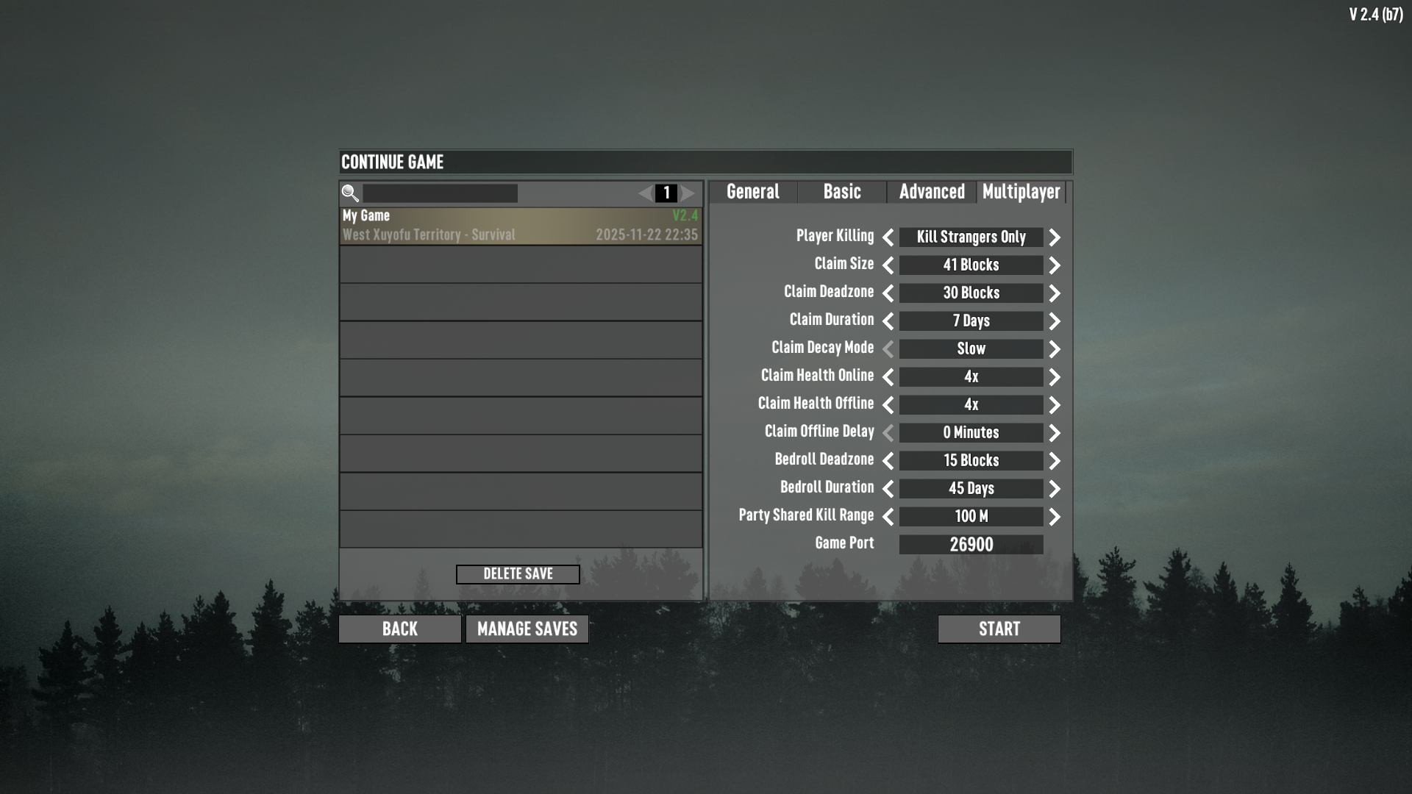Switch to the General tab

(752, 192)
